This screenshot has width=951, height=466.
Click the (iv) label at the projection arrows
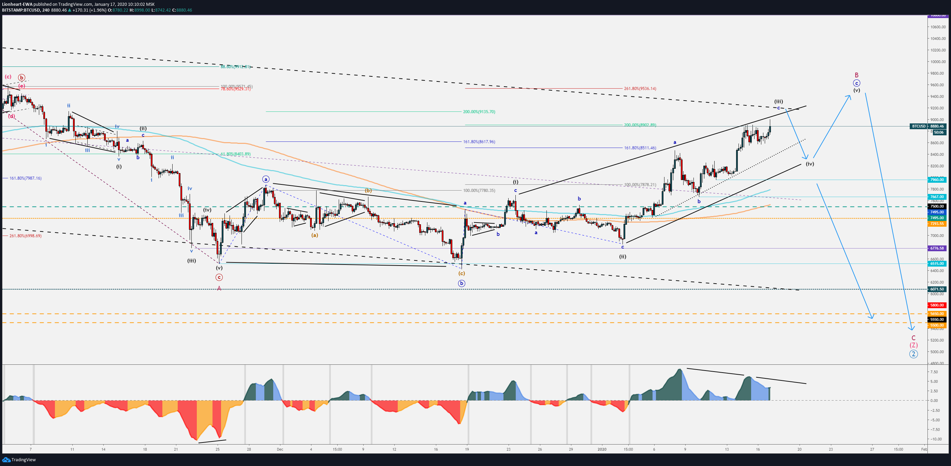pos(809,164)
